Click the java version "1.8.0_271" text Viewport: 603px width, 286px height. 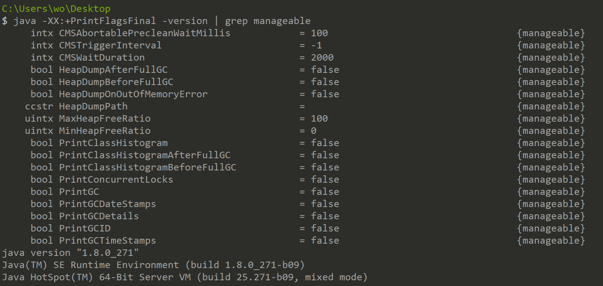(71, 253)
